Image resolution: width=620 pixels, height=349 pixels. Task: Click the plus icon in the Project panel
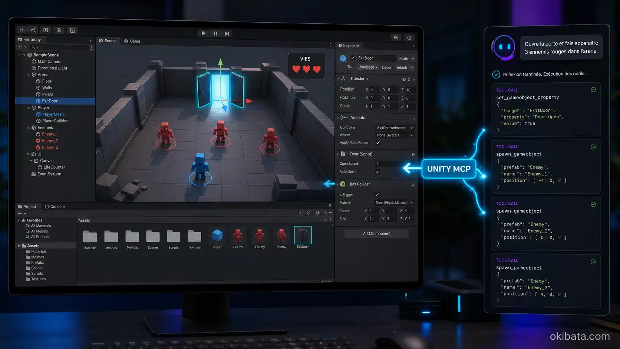[x=20, y=214]
